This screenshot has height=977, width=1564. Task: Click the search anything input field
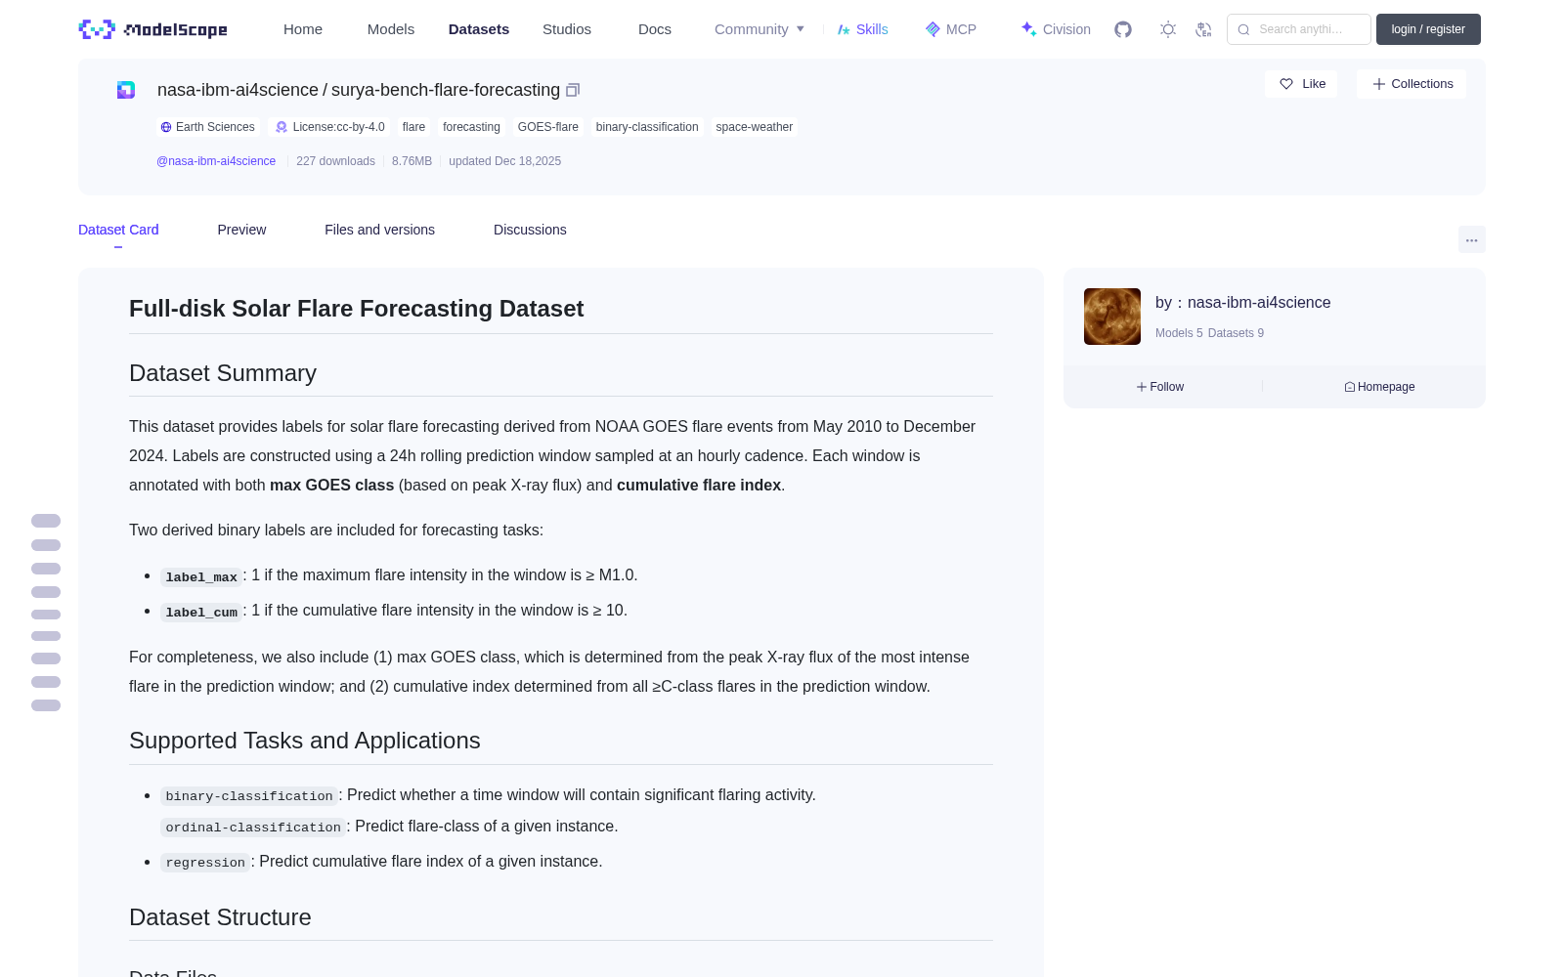tap(1299, 29)
